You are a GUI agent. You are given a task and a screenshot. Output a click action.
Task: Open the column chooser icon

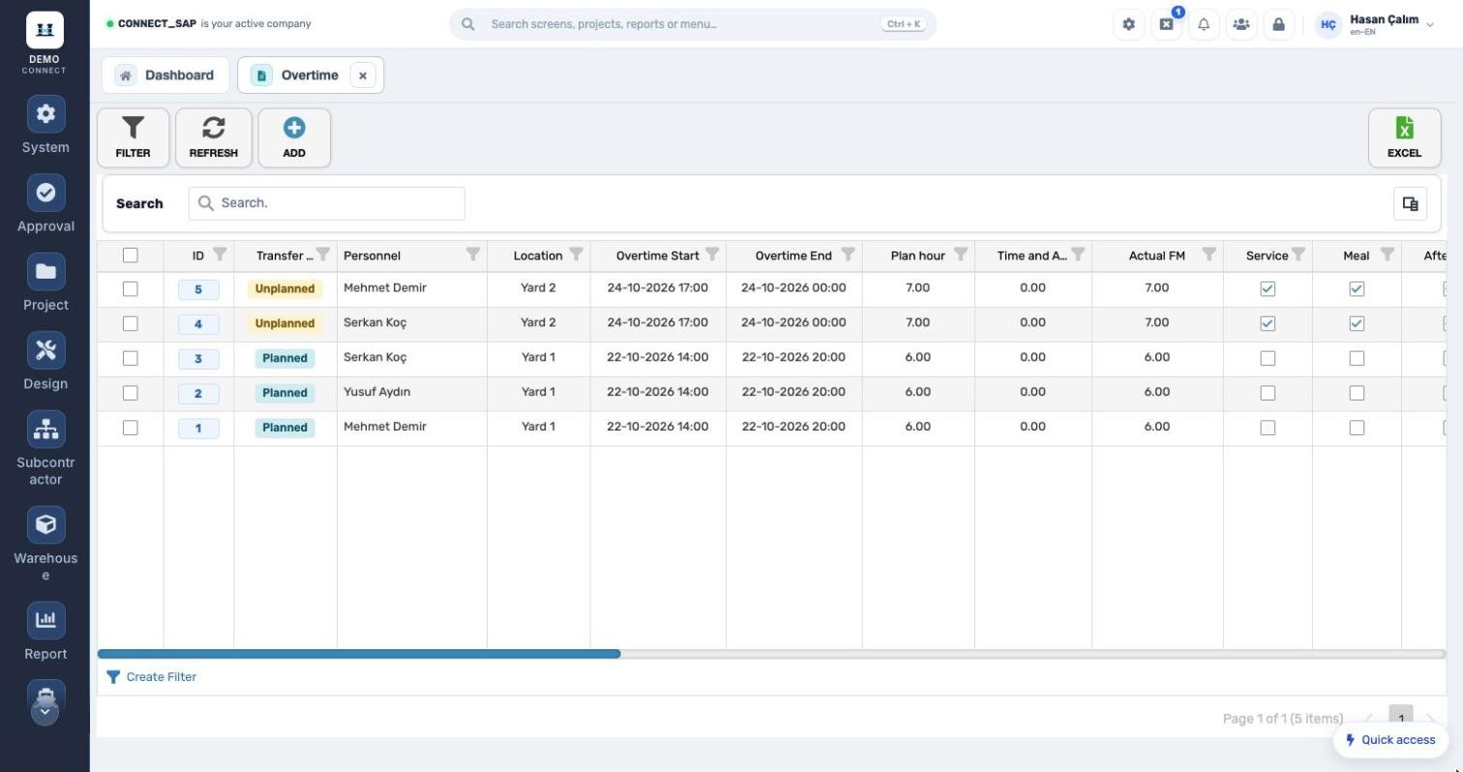1410,204
